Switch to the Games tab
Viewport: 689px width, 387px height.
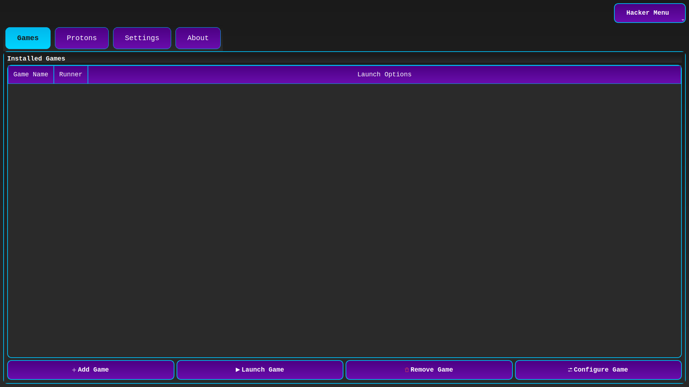(28, 38)
